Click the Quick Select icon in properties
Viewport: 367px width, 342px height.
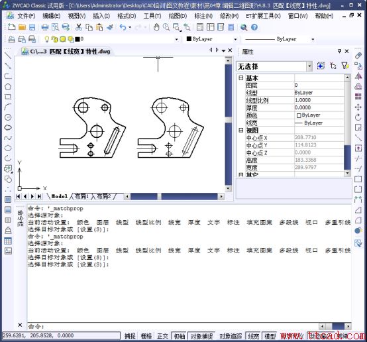(x=345, y=66)
